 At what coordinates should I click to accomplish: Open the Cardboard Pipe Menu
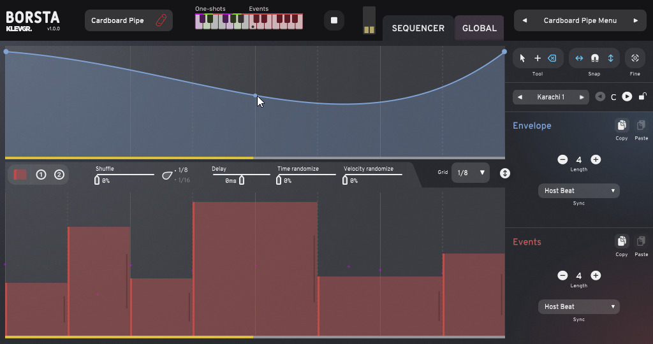point(580,20)
